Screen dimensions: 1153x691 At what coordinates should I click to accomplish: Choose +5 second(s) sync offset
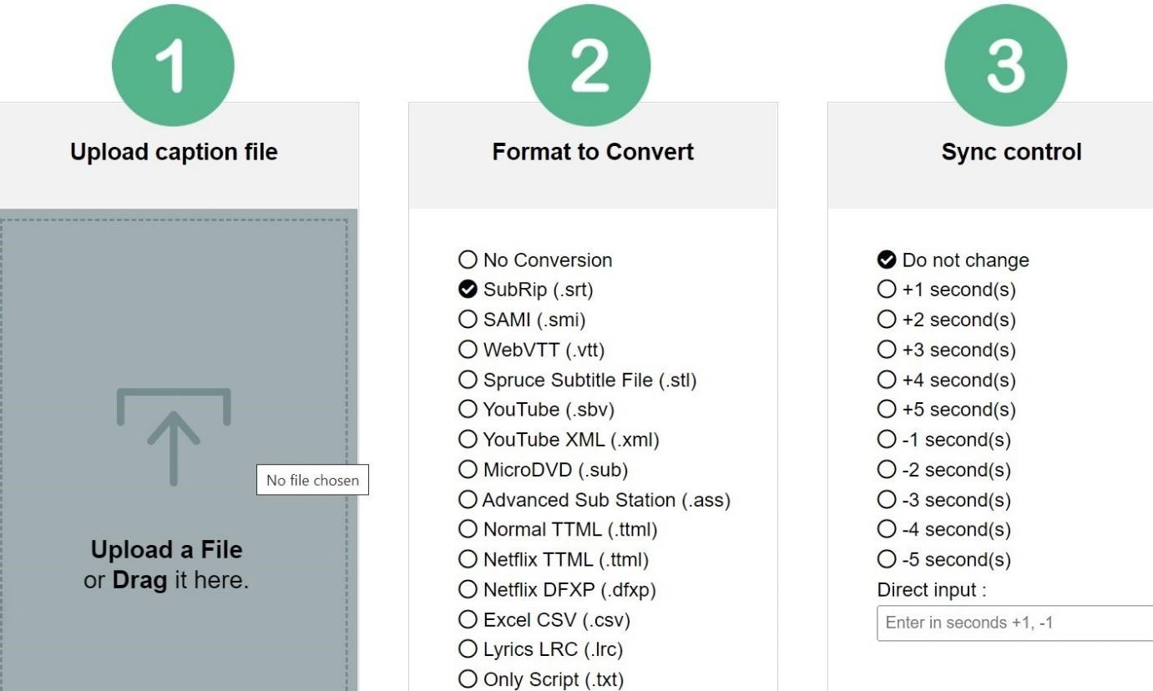887,410
